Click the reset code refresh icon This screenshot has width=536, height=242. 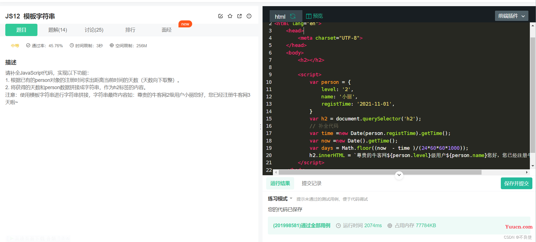tap(293, 16)
